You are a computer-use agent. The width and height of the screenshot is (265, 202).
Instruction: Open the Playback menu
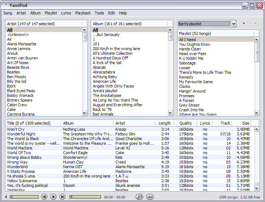click(x=83, y=13)
